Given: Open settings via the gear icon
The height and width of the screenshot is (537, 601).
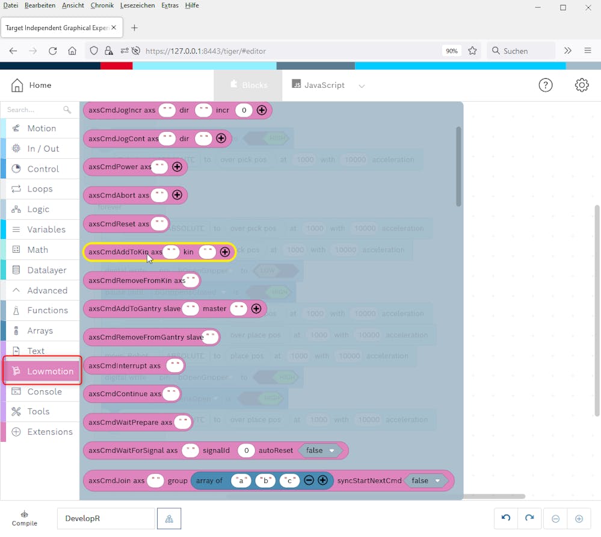Looking at the screenshot, I should point(581,85).
